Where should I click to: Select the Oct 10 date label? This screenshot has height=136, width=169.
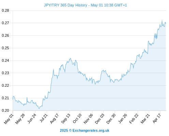(77, 119)
